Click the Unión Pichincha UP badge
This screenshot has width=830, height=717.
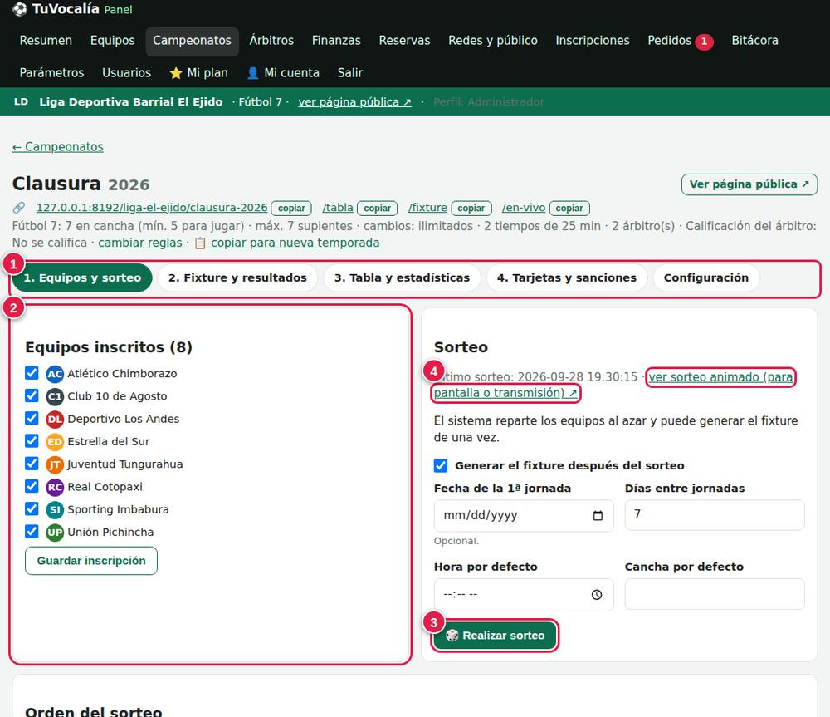tap(55, 533)
